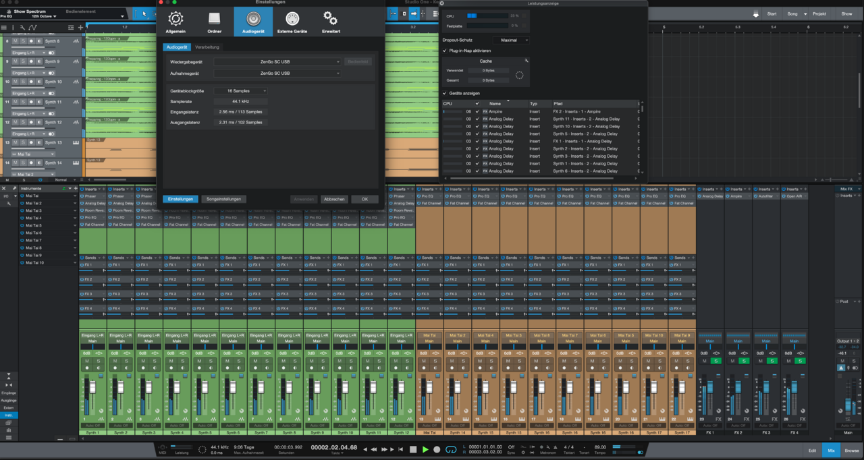
Task: Click the automation curve icon in track header
Action: [x=32, y=28]
